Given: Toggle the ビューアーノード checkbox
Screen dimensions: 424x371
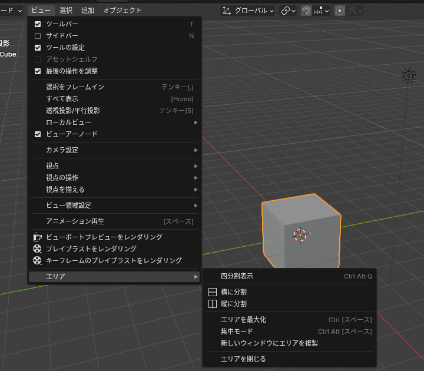Looking at the screenshot, I should coord(38,134).
